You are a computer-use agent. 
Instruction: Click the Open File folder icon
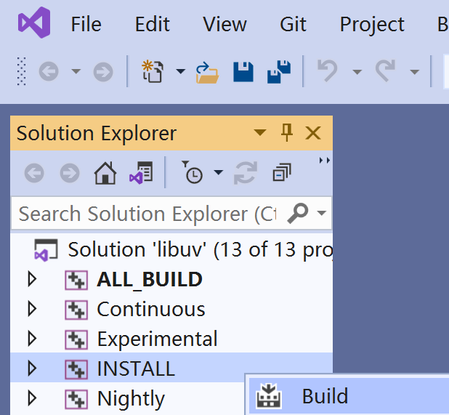208,72
